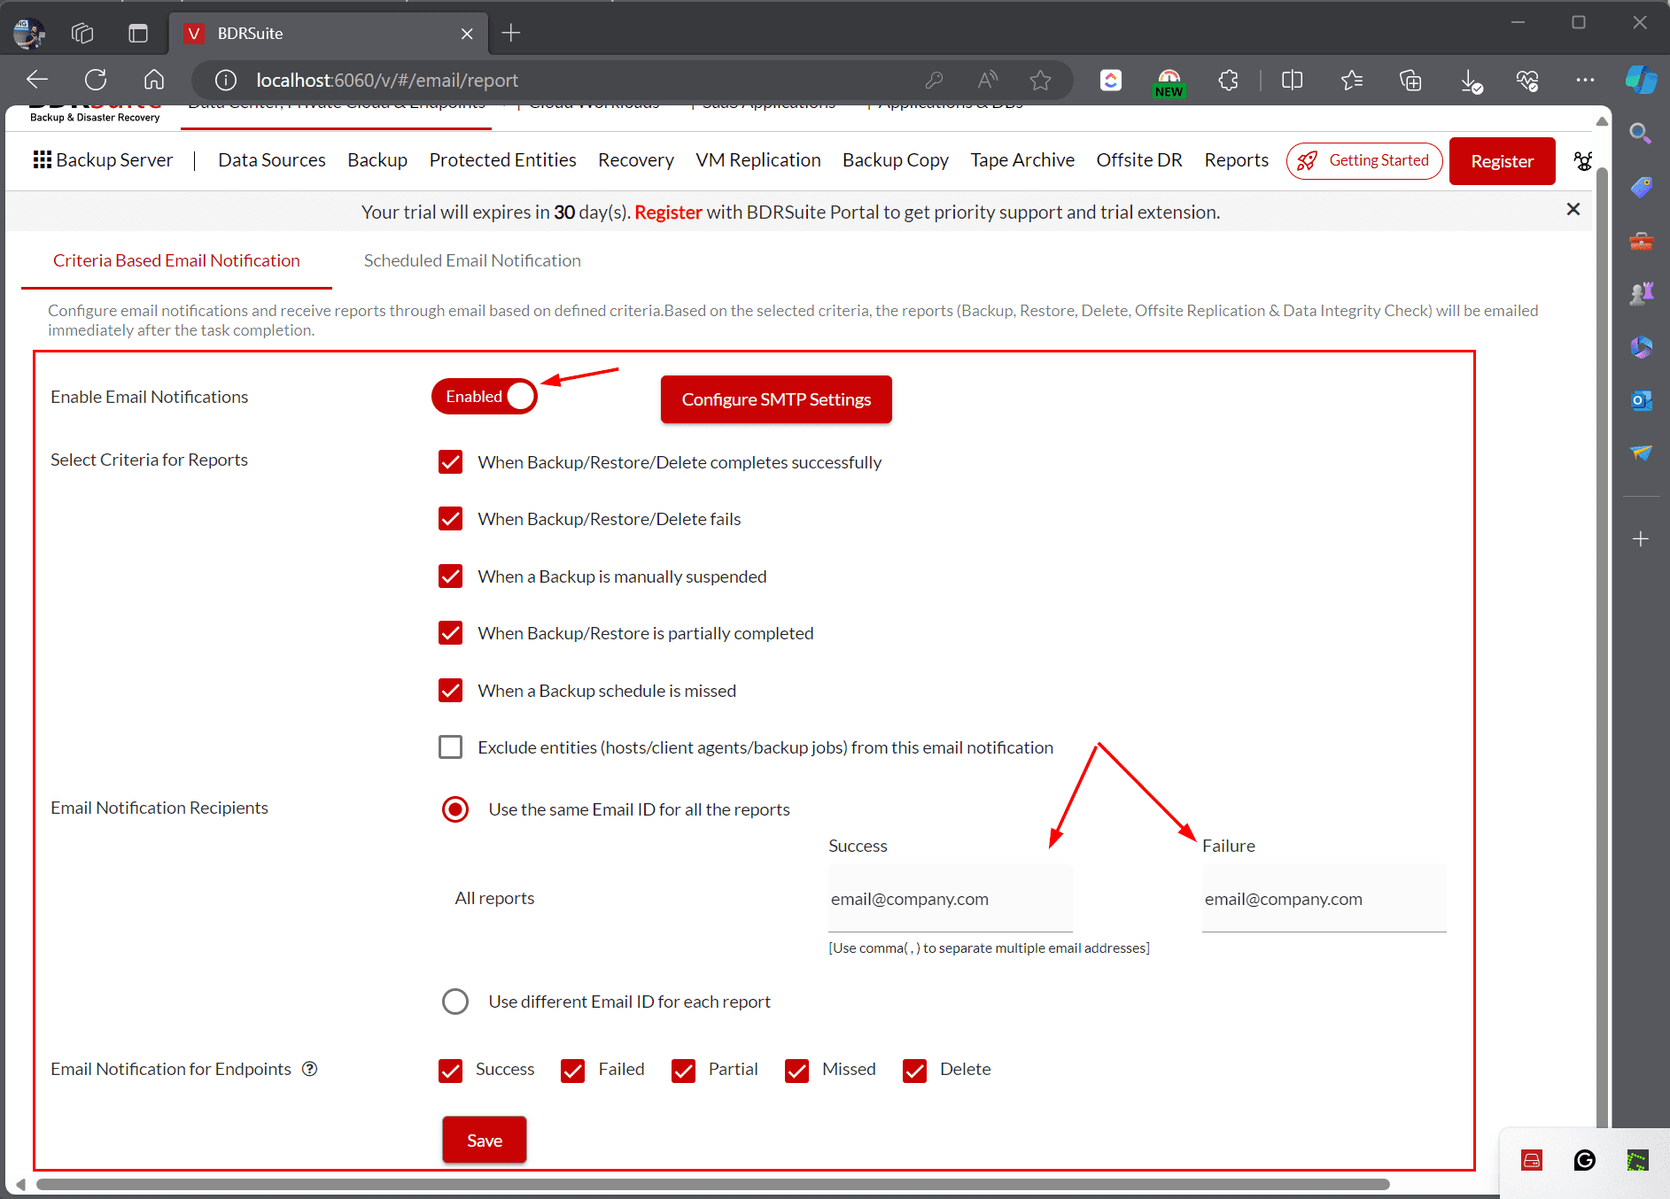Click help icon next to Email Notification for Endpoints
This screenshot has width=1670, height=1199.
click(x=309, y=1069)
